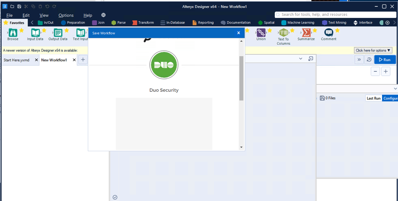
Task: Open the Help menu
Action: pyautogui.click(x=88, y=15)
